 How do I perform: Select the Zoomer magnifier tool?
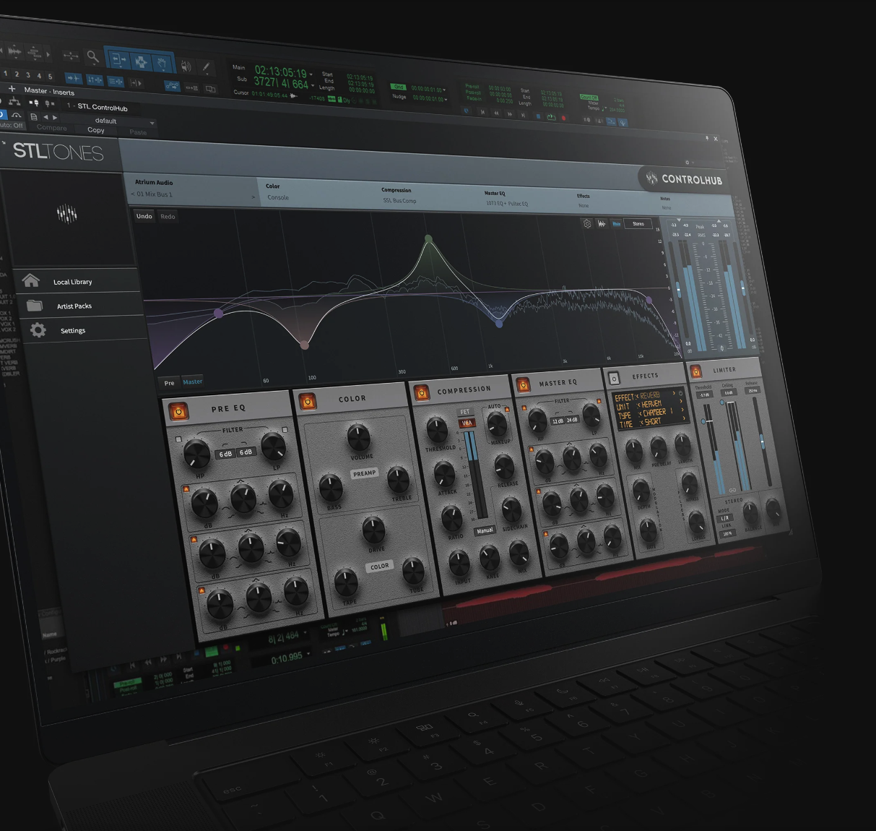click(92, 56)
